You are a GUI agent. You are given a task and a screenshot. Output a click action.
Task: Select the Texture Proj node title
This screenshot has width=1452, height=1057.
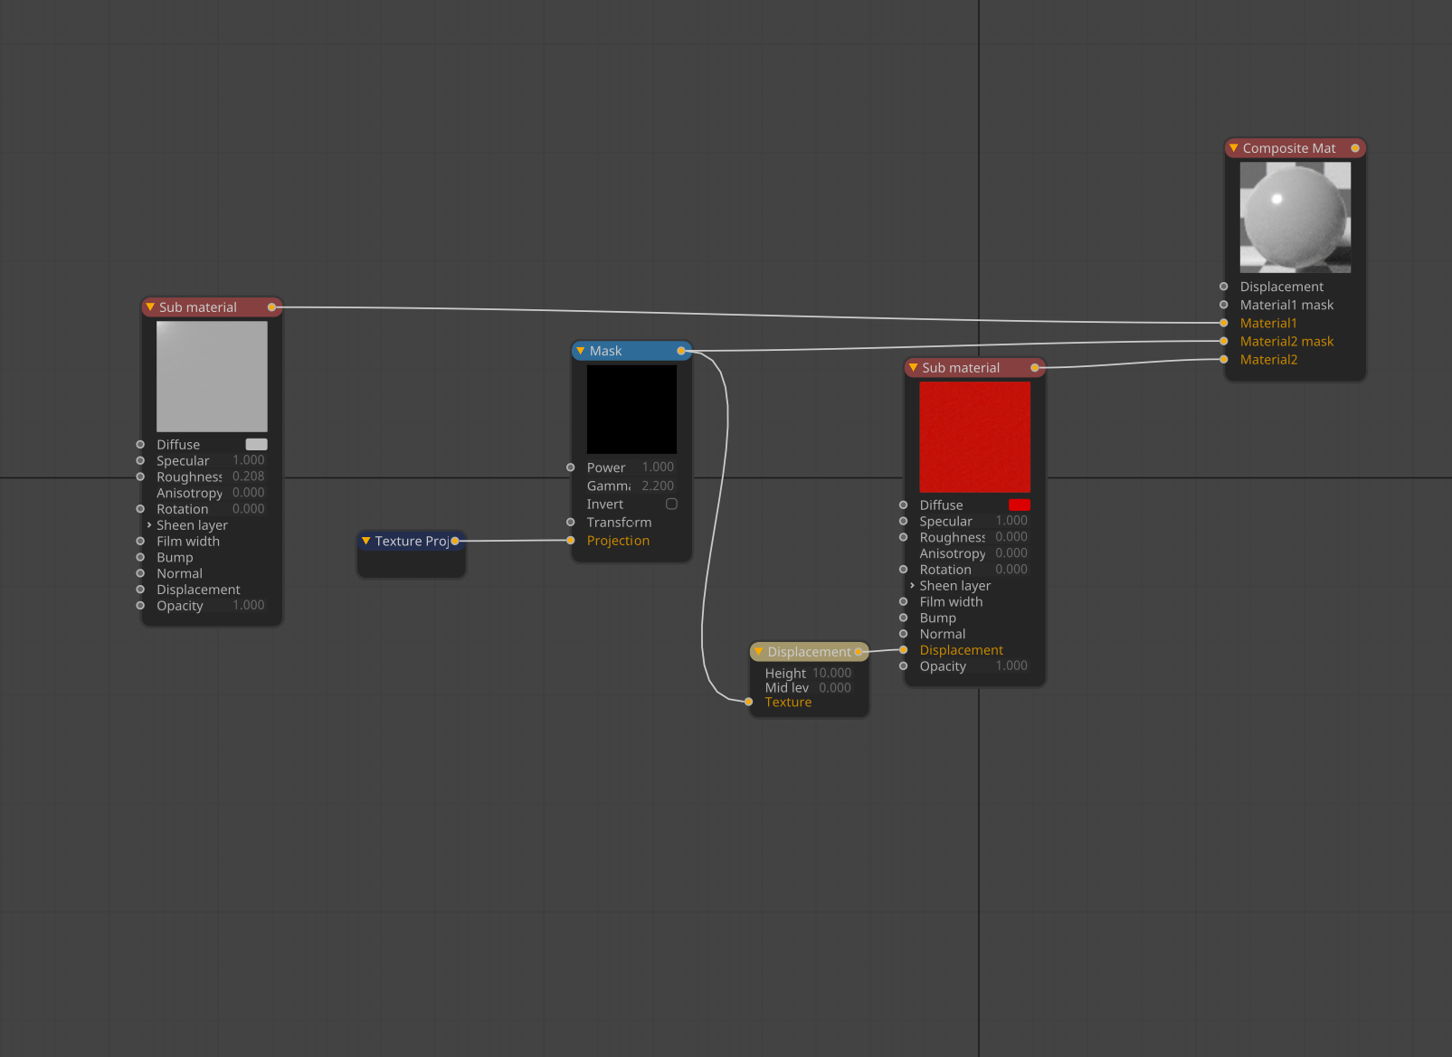click(x=412, y=541)
